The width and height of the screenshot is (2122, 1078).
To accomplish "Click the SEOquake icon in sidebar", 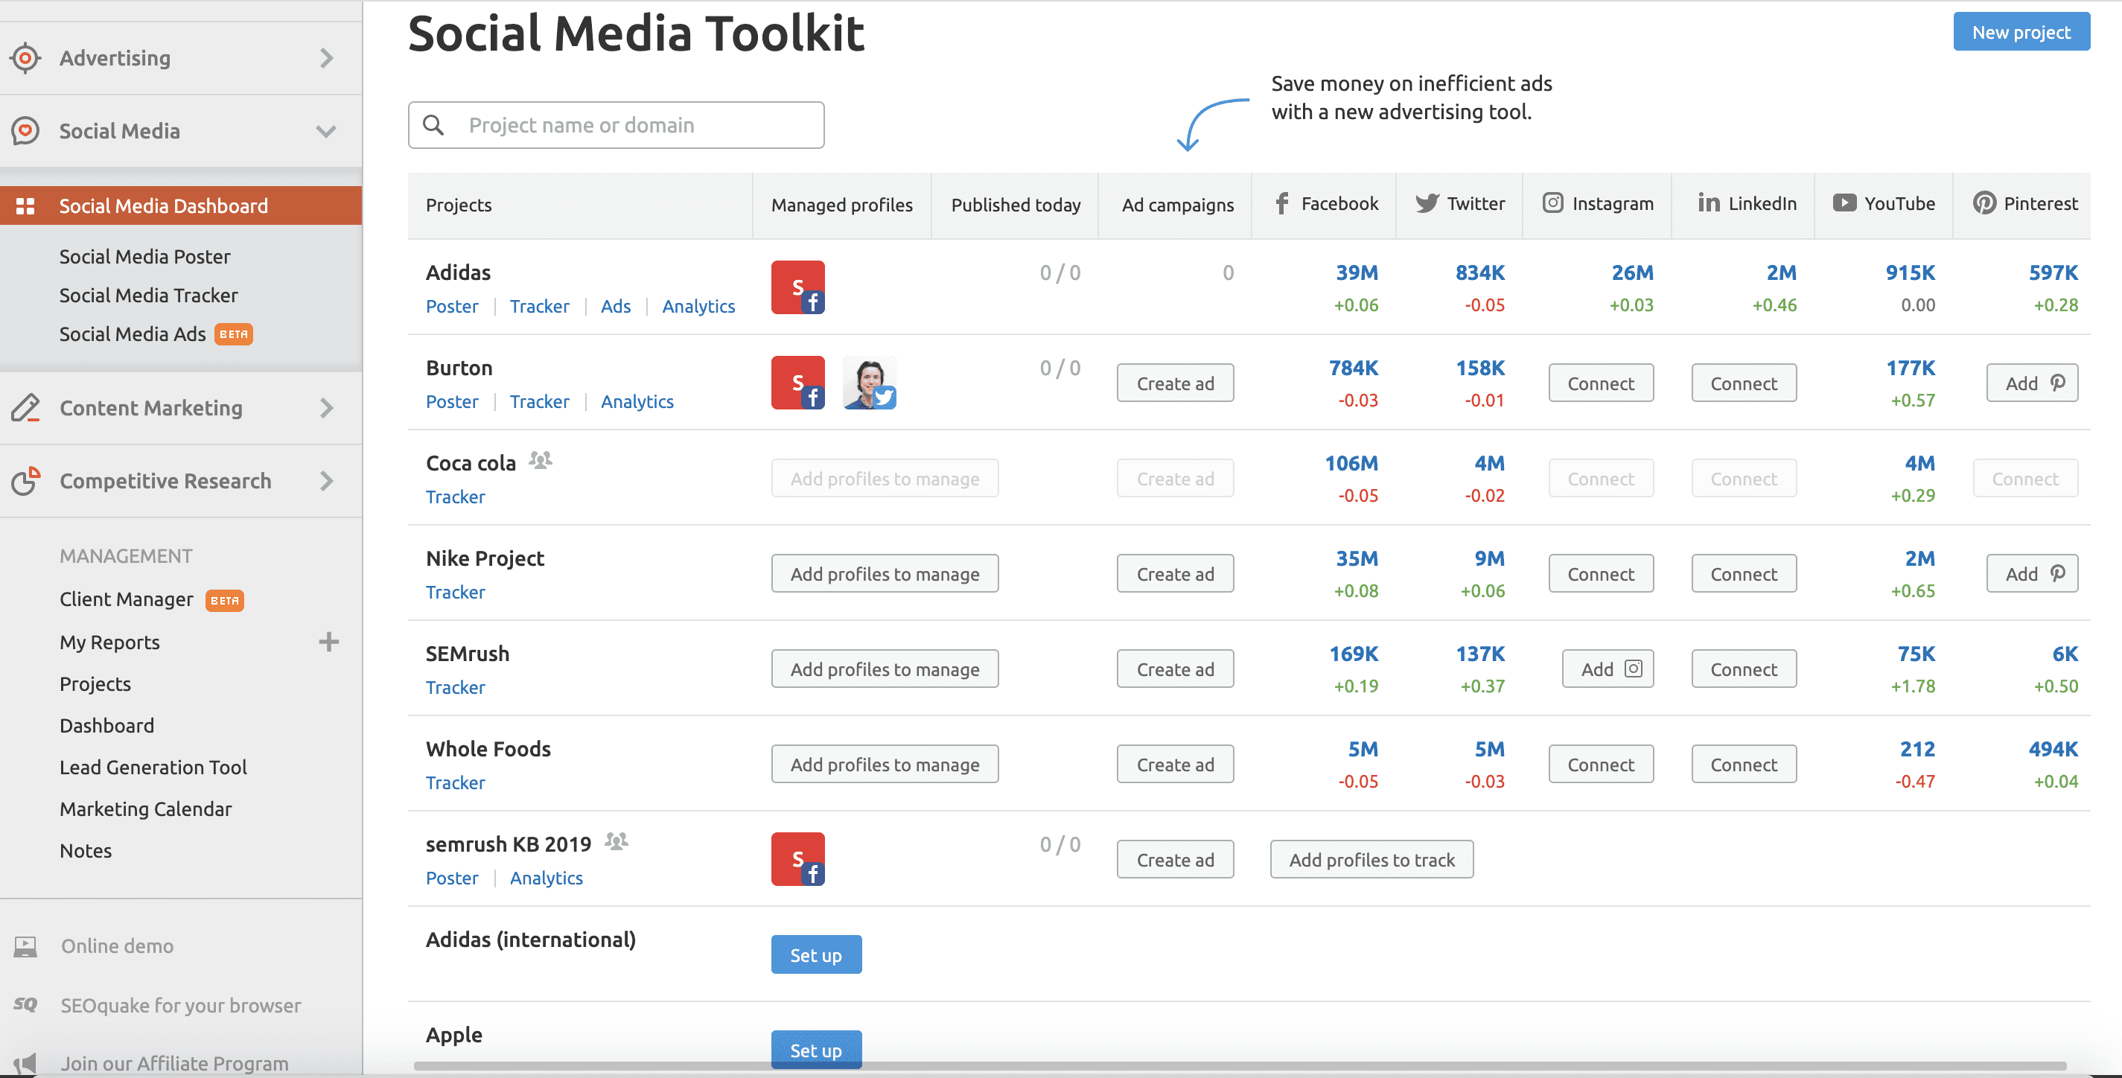I will pos(25,1005).
